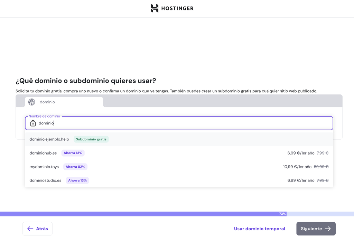The width and height of the screenshot is (354, 242).
Task: Click the padlock icon inside the domain input
Action: [x=33, y=123]
